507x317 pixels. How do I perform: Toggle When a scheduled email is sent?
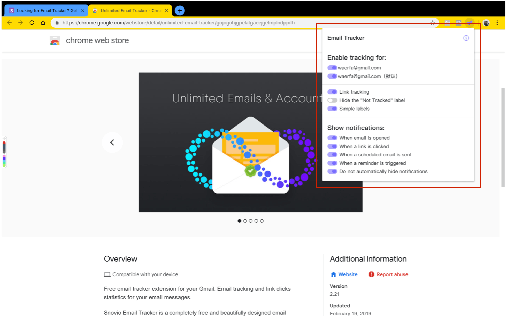(332, 155)
